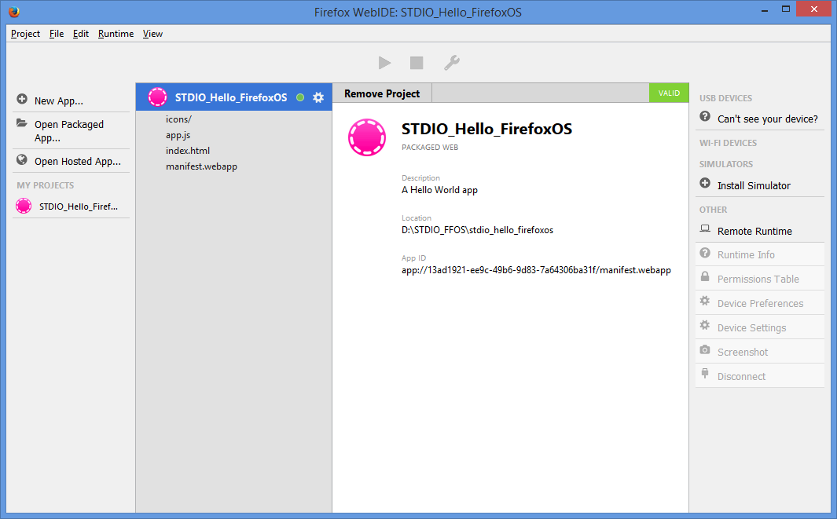Click gear icon beside Device Settings
The image size is (837, 519).
click(705, 325)
